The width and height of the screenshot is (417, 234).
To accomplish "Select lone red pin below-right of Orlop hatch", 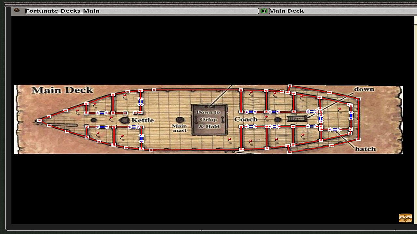I will click(x=230, y=140).
